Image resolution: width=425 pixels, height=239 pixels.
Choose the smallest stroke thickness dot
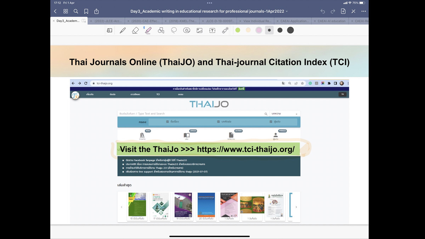(269, 30)
